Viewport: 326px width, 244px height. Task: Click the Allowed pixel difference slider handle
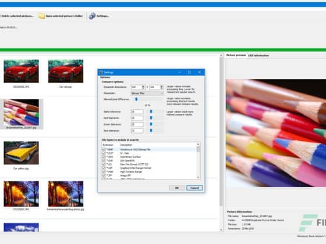coord(136,99)
